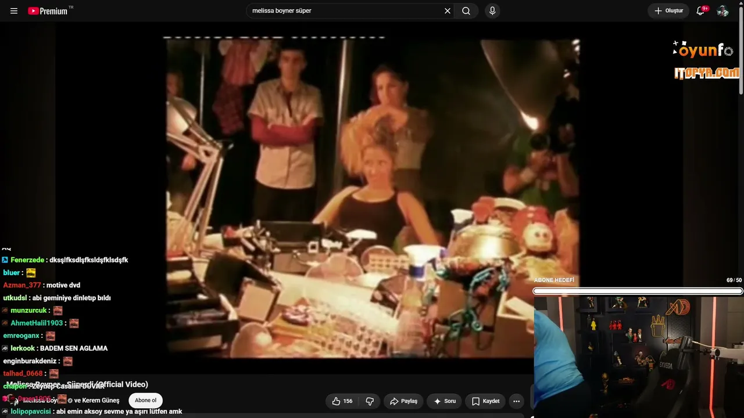Image resolution: width=744 pixels, height=418 pixels.
Task: Click the emote in munzurcuk's chat message
Action: [x=58, y=311]
